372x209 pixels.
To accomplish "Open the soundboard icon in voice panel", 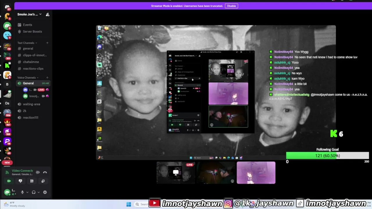I will (x=43, y=181).
